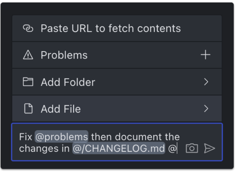
Task: Click the warning triangle Problems icon
Action: coord(28,55)
